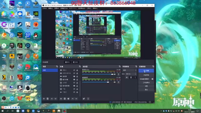
Task: Open source 属性 properties toolbar button
Action: tap(67, 62)
